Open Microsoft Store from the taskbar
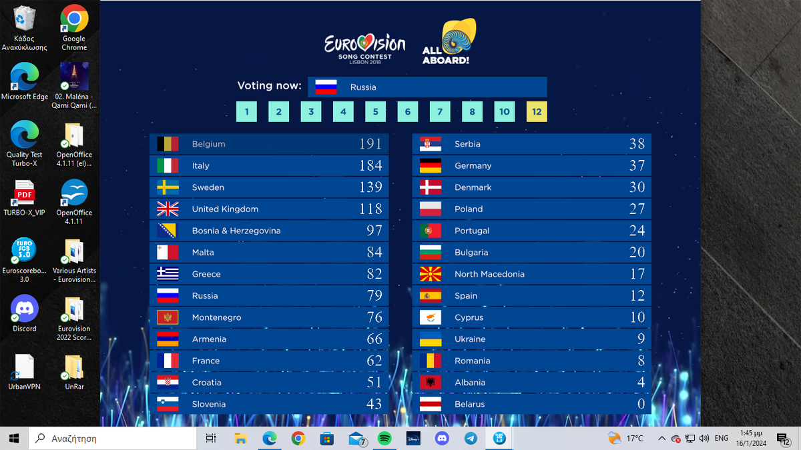The image size is (801, 450). tap(326, 438)
